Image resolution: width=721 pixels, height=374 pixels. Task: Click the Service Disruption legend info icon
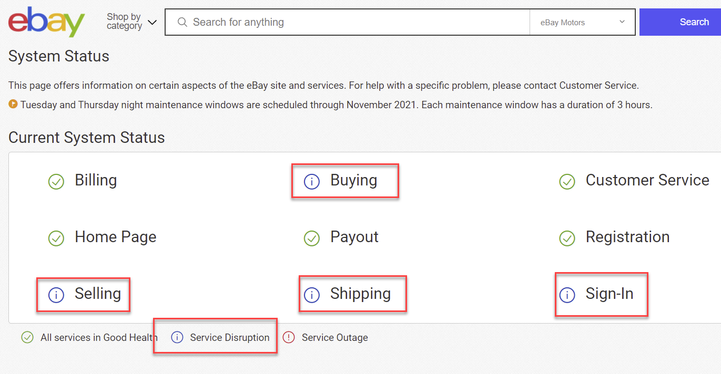177,337
